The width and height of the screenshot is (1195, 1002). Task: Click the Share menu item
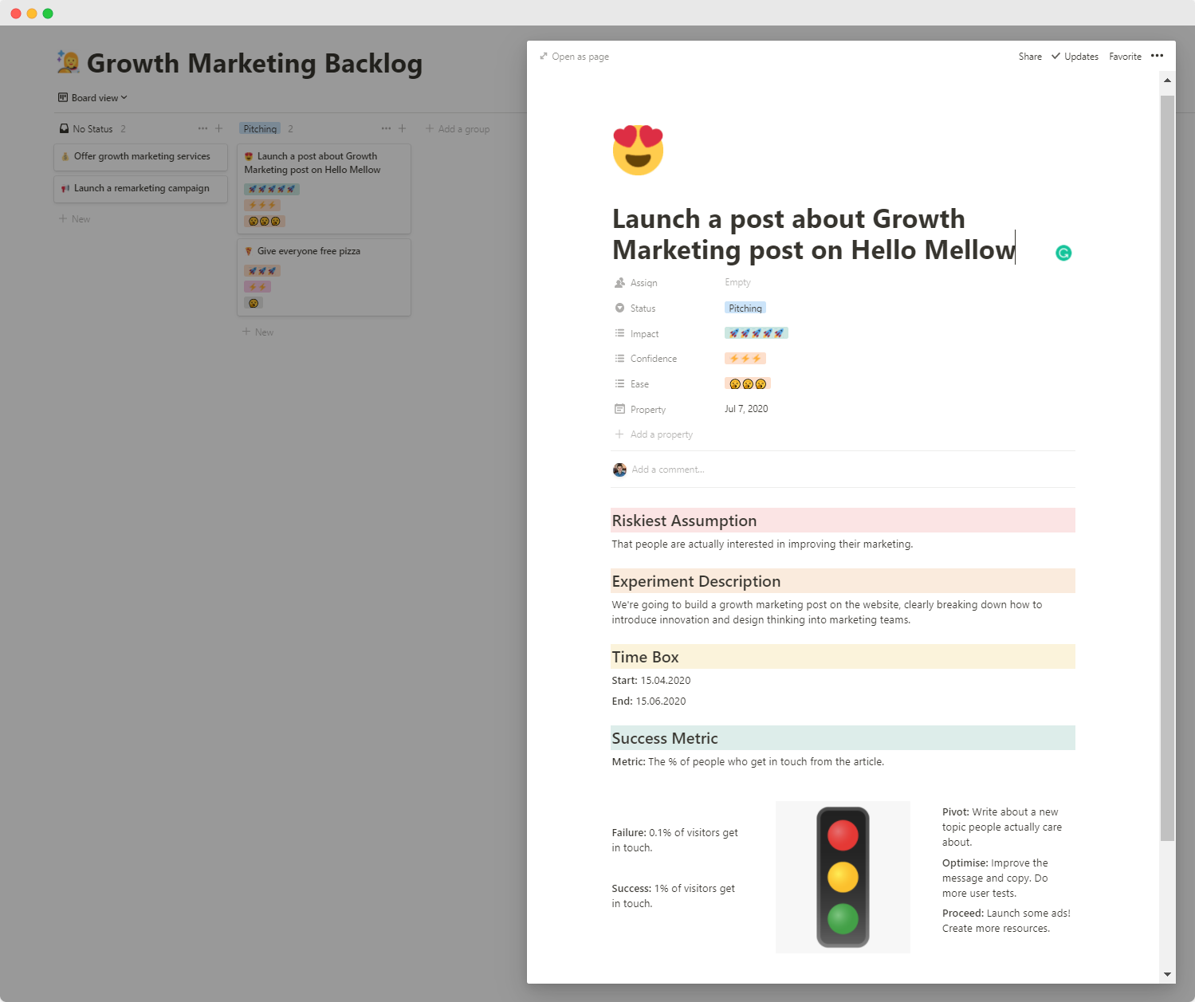point(1030,57)
